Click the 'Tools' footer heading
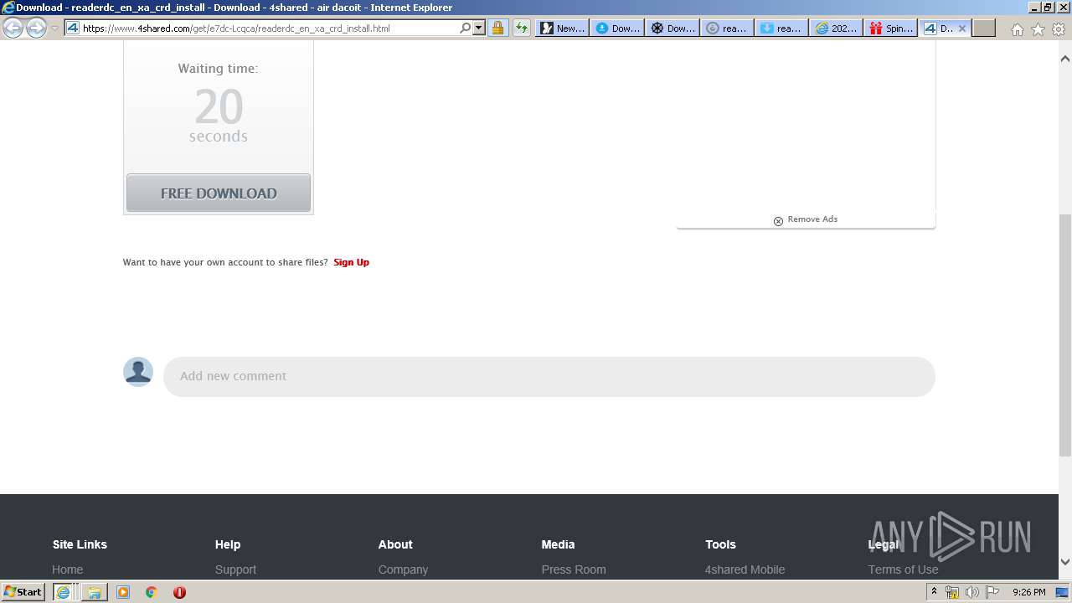The image size is (1072, 603). click(x=720, y=544)
